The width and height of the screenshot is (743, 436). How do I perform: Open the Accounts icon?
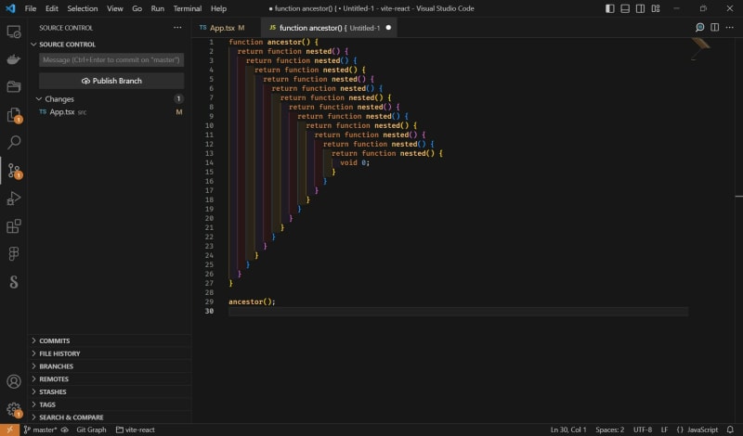pos(14,381)
